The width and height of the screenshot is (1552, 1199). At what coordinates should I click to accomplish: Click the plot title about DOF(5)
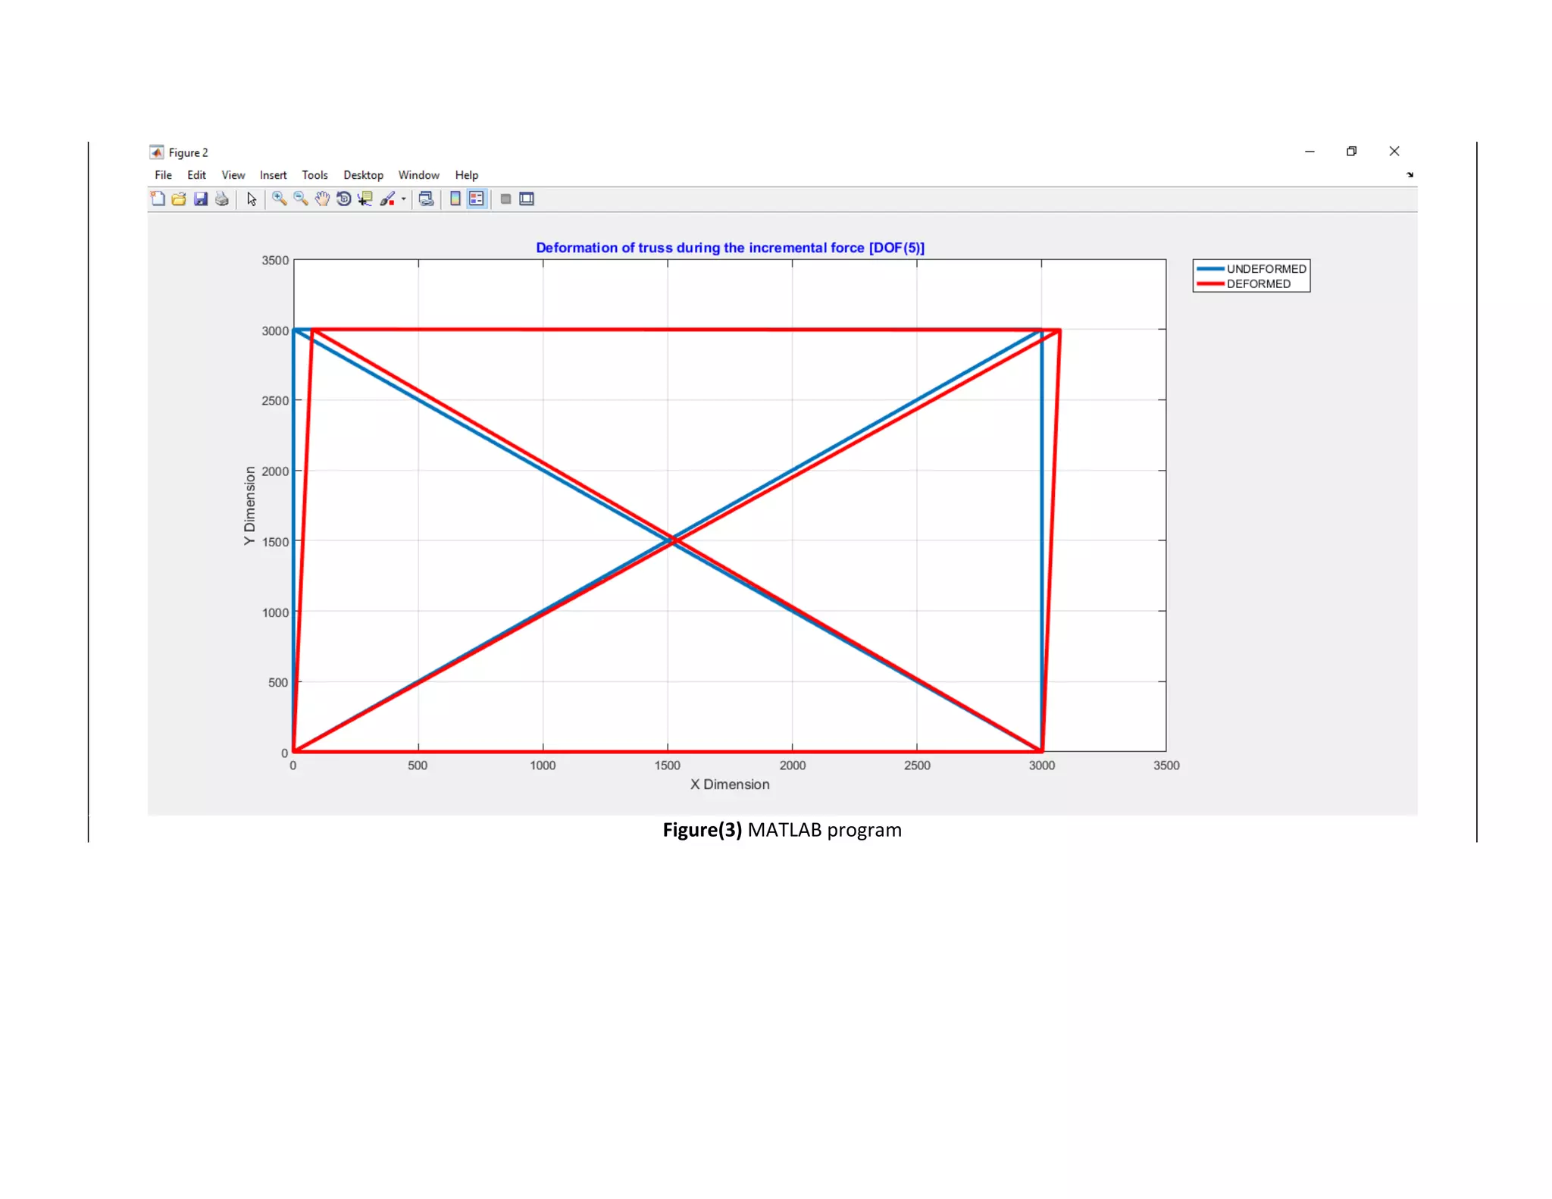pyautogui.click(x=730, y=248)
